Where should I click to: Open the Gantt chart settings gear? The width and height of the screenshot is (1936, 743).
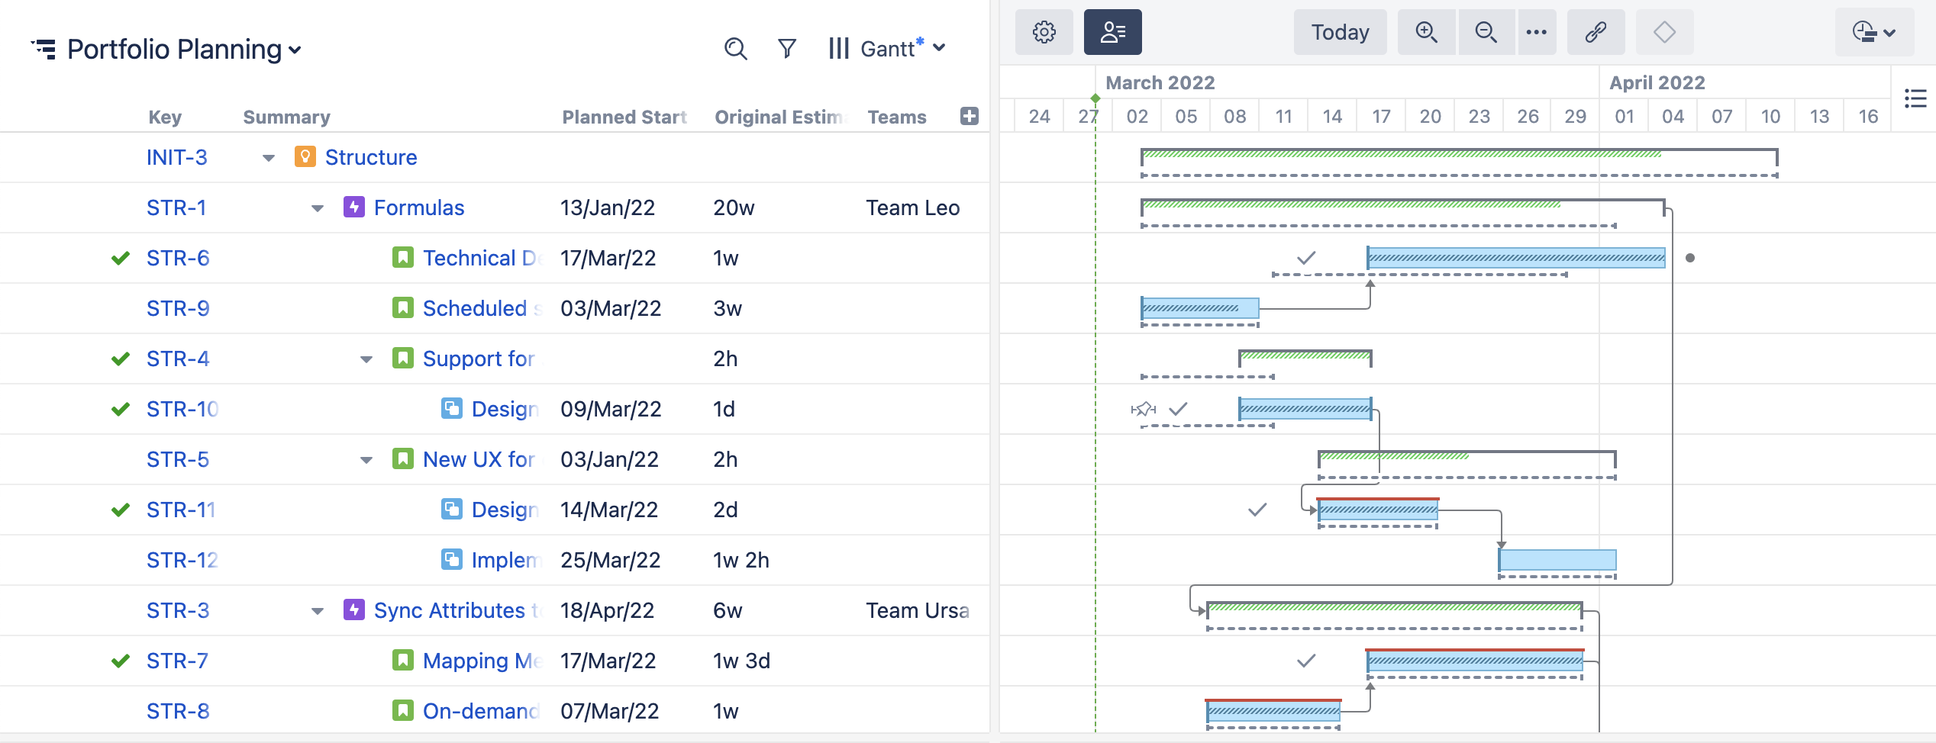(1044, 32)
